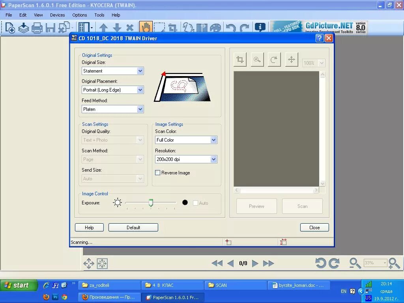Screen dimensions: 404x303
Task: Enable the Reverse Image checkbox
Action: (x=157, y=172)
